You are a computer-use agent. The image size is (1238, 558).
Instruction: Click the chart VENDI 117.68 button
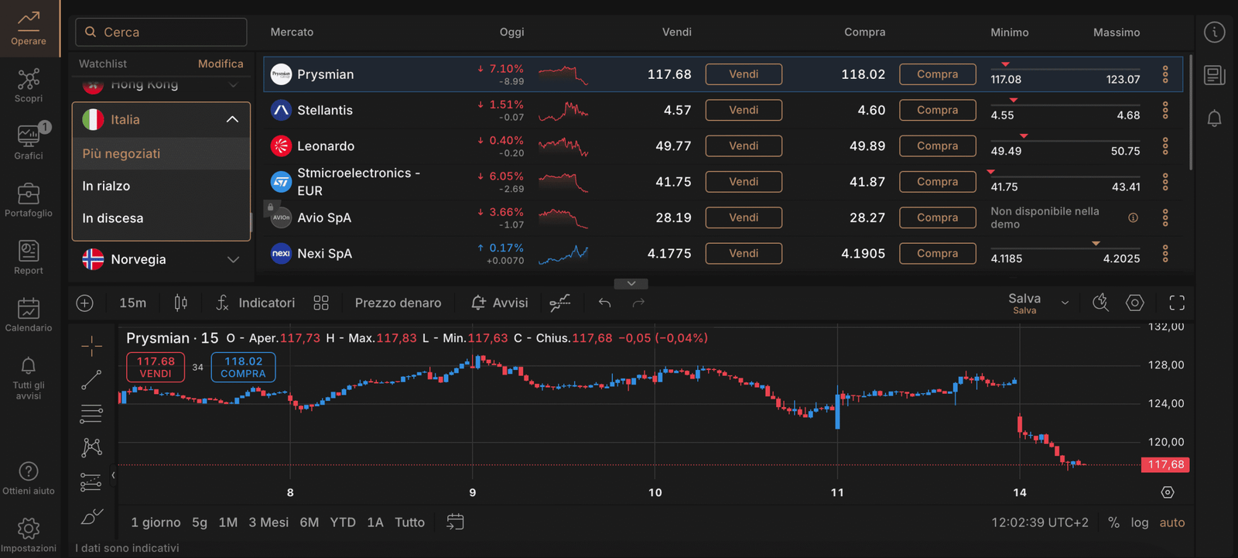click(156, 368)
